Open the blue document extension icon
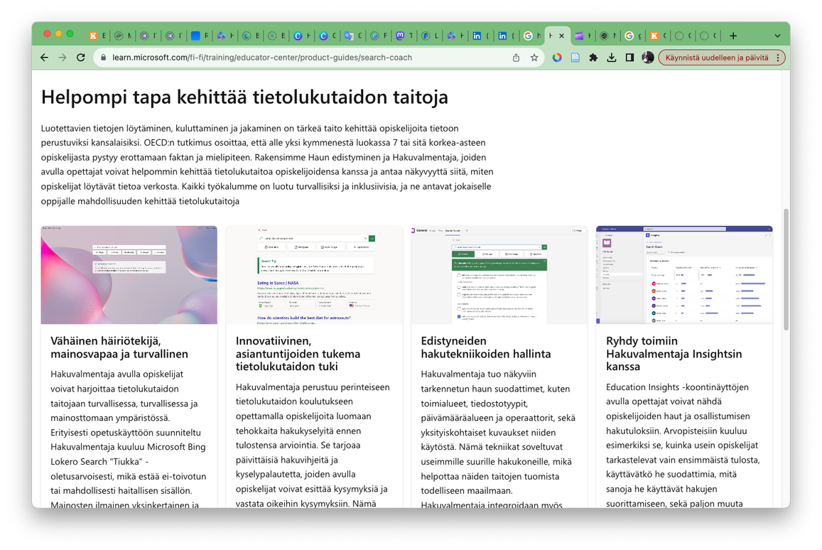Screen dimensions: 822x550 coord(575,58)
